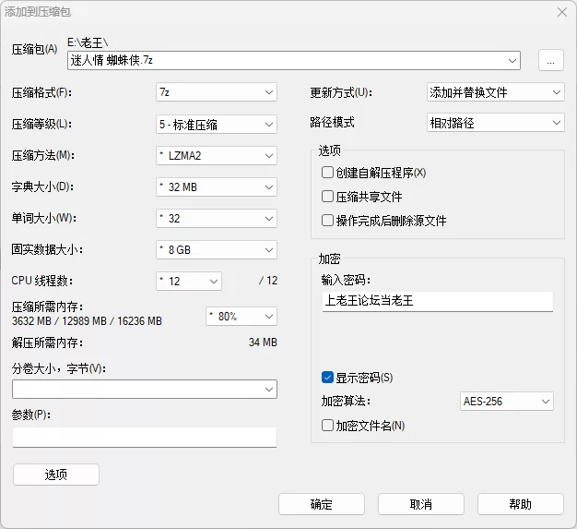This screenshot has width=577, height=529.
Task: Open the Options (选项) button at bottom left
Action: click(x=56, y=475)
